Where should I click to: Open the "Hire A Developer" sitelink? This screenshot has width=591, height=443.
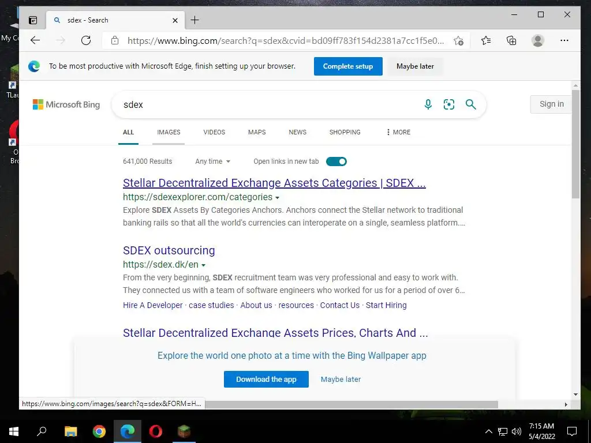point(152,305)
